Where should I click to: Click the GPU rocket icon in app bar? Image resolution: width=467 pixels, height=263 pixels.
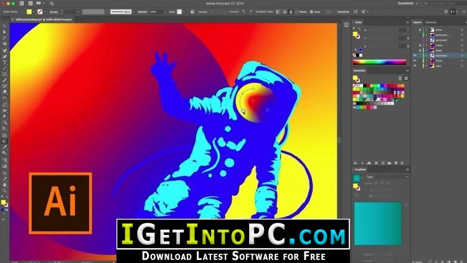pos(51,3)
